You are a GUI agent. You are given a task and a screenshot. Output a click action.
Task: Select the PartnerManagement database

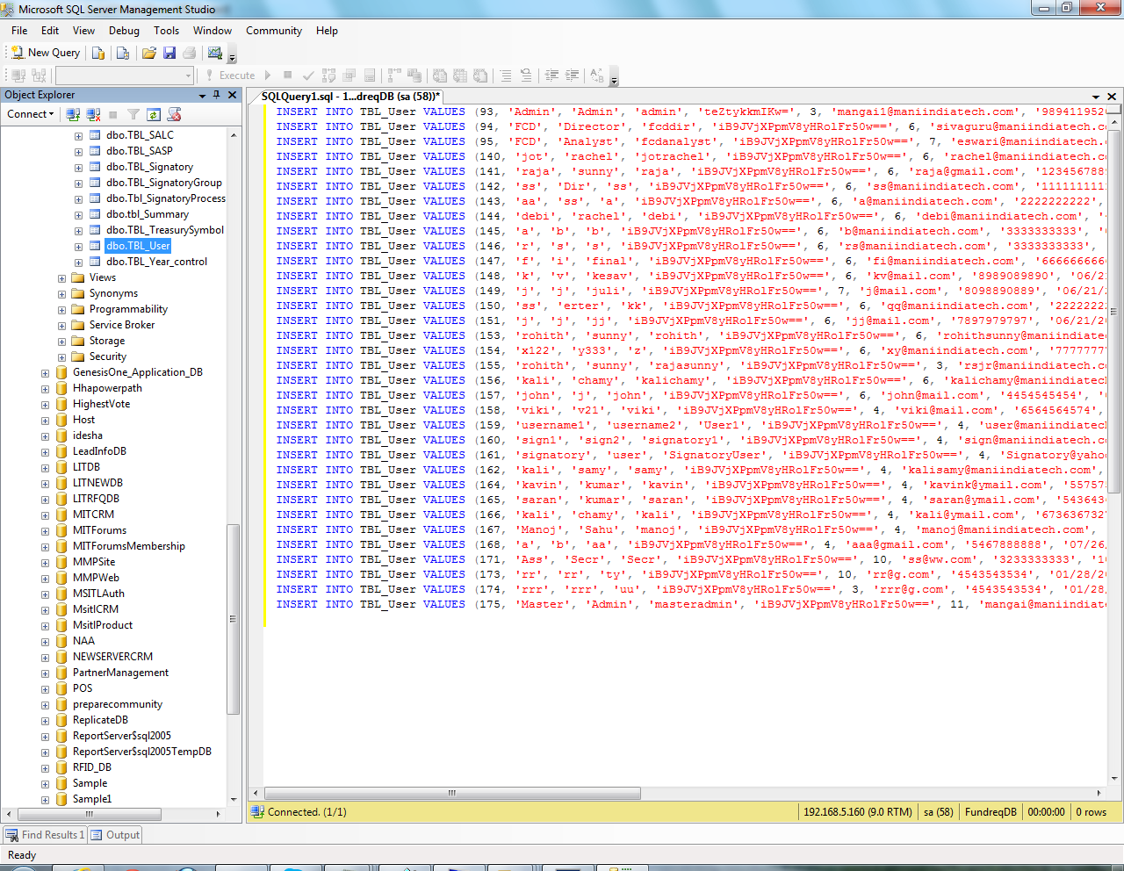[x=120, y=673]
